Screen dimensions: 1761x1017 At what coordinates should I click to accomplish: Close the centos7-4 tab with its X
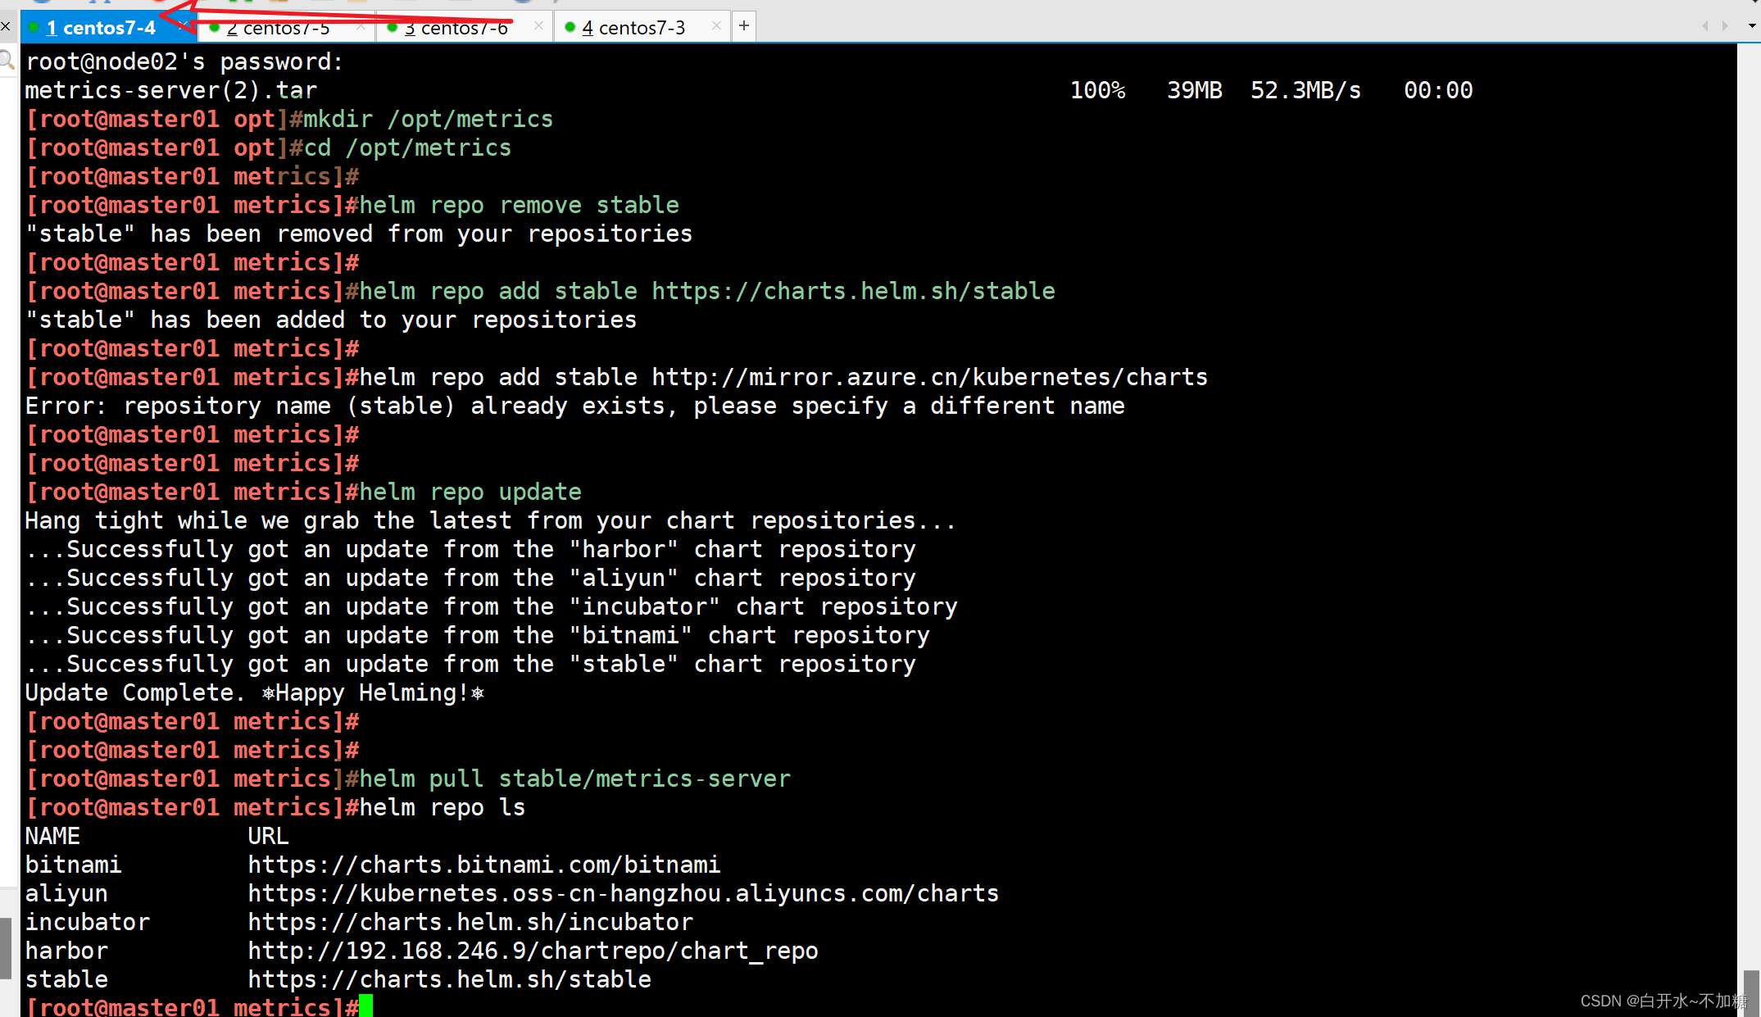pos(184,26)
